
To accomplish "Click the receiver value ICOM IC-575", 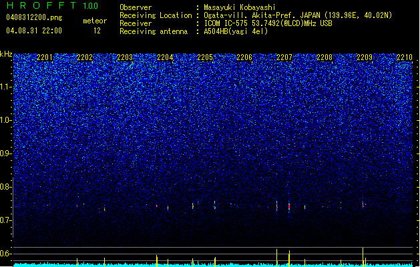I will point(227,23).
